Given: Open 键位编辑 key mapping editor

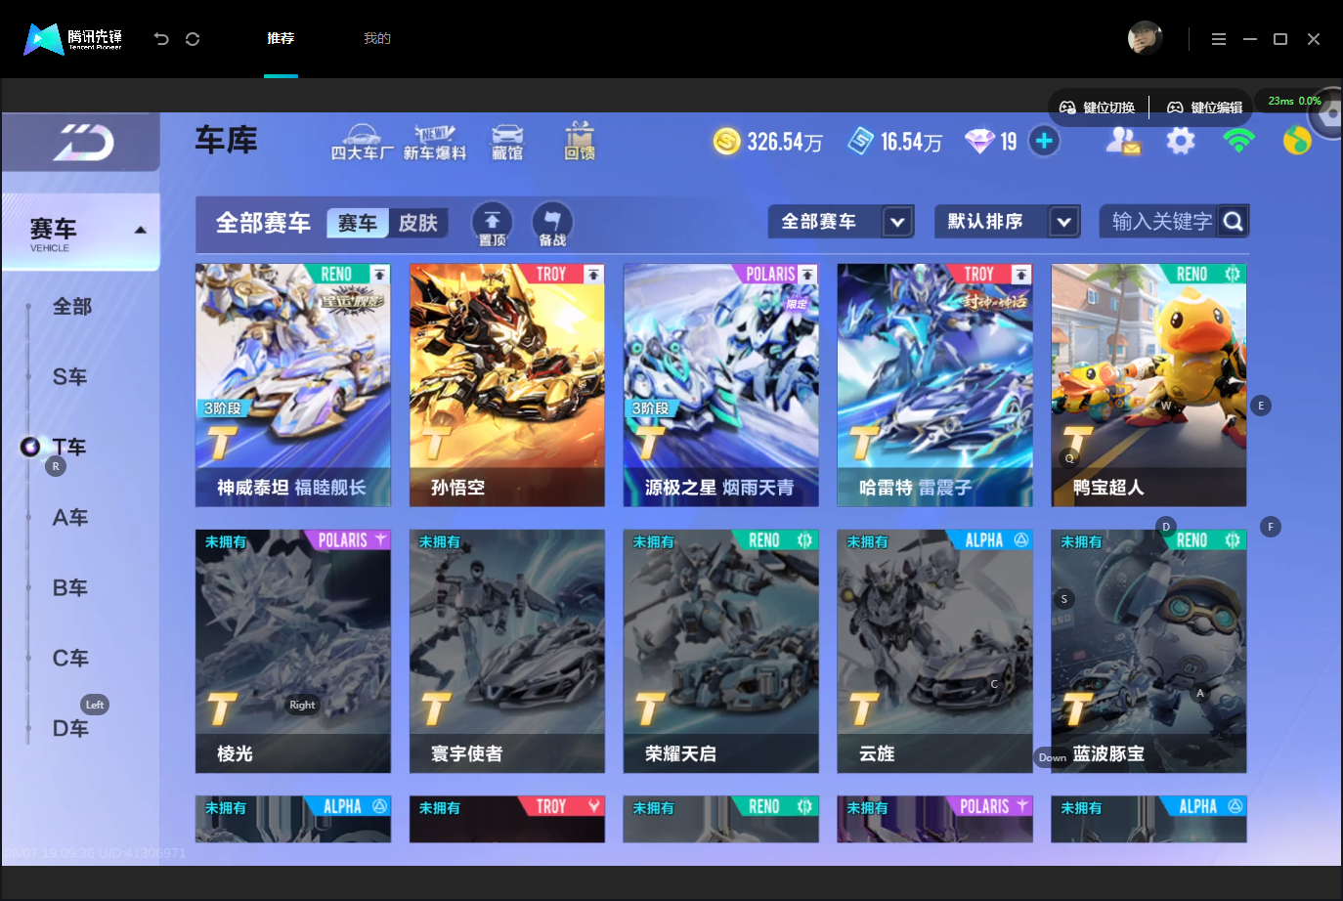Looking at the screenshot, I should click(1205, 107).
